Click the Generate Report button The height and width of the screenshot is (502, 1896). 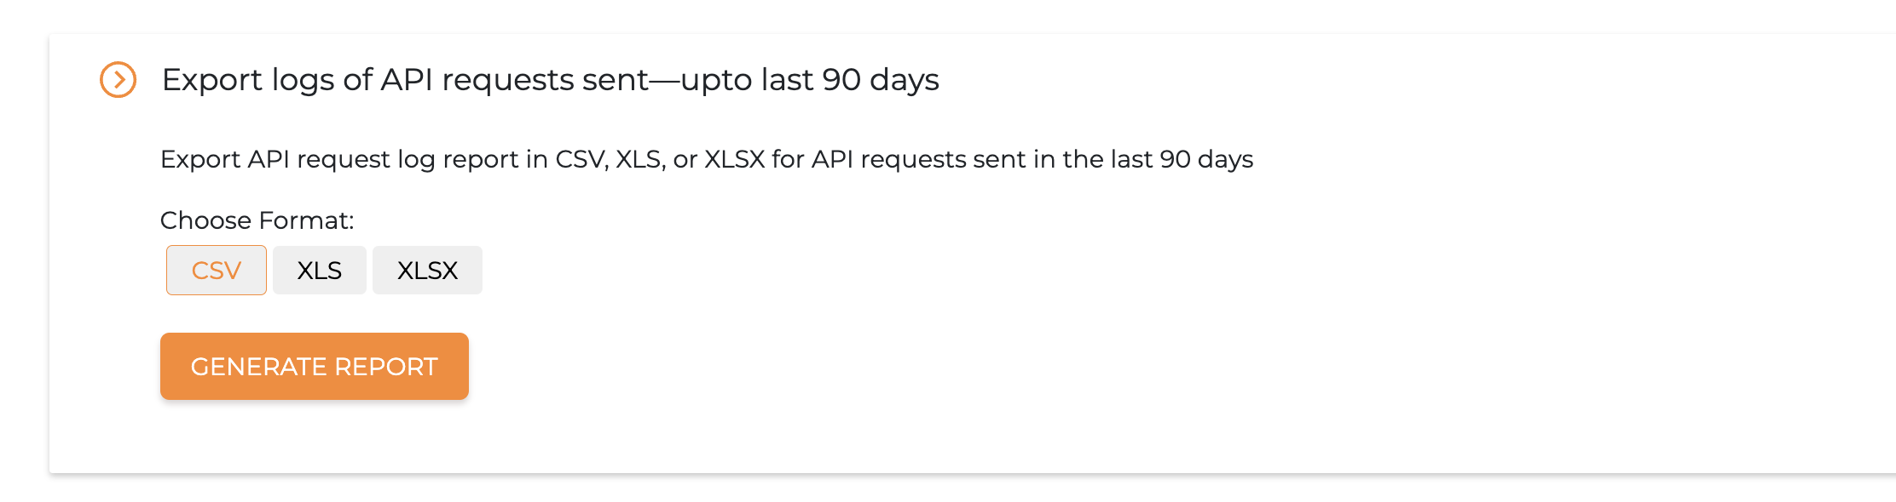315,367
